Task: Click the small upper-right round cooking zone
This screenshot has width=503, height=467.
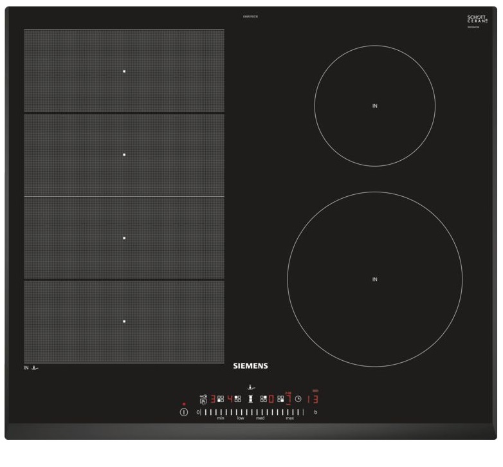Action: click(x=374, y=105)
